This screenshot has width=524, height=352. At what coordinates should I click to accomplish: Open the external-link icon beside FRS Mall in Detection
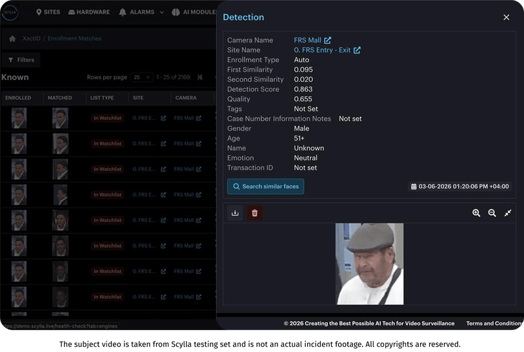(x=328, y=40)
